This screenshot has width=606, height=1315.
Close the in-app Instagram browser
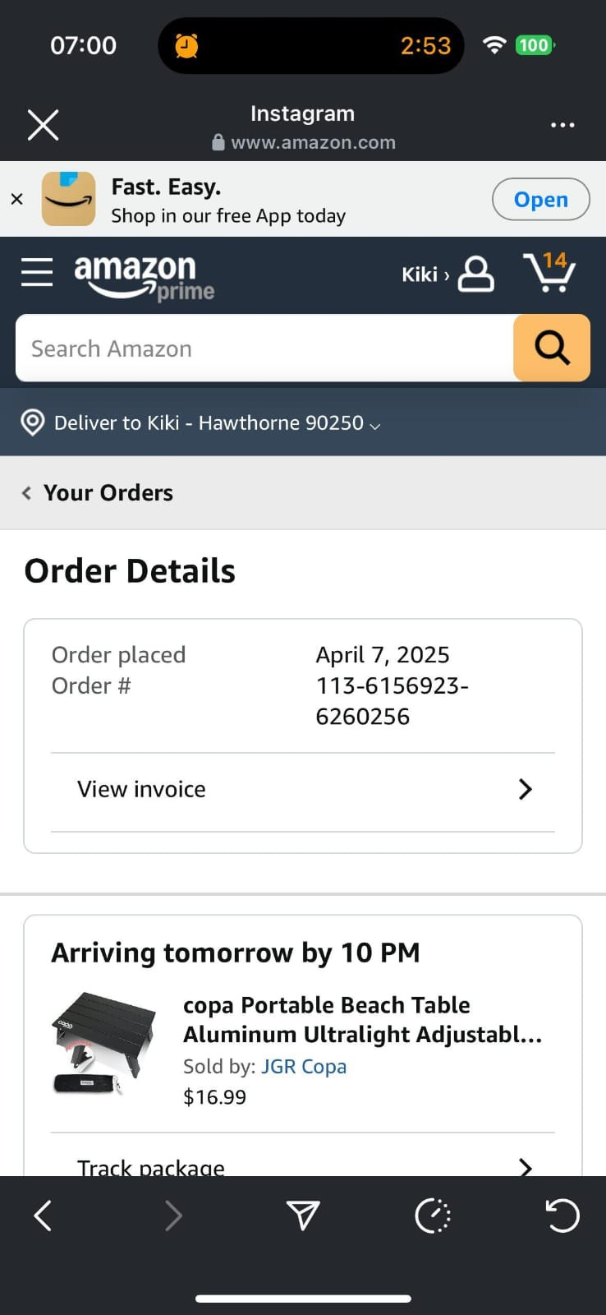pyautogui.click(x=43, y=125)
